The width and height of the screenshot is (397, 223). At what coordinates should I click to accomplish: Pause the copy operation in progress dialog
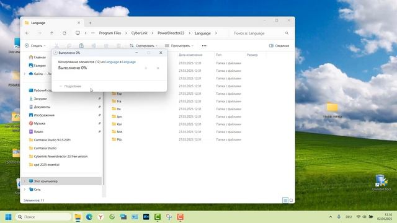tap(146, 68)
